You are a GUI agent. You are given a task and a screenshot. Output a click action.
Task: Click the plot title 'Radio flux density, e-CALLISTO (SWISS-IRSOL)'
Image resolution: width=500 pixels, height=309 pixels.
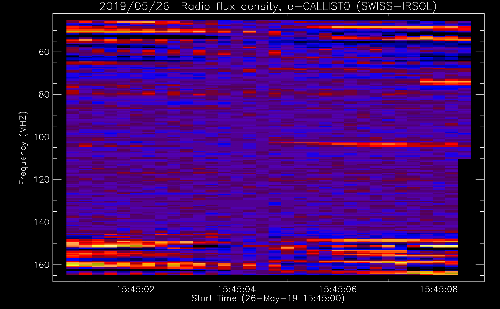(309, 6)
